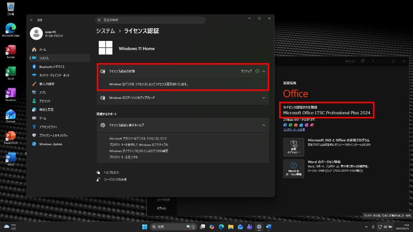The height and width of the screenshot is (232, 413).
Task: Open Microsoft Edge from the desktop
Action: (10, 28)
